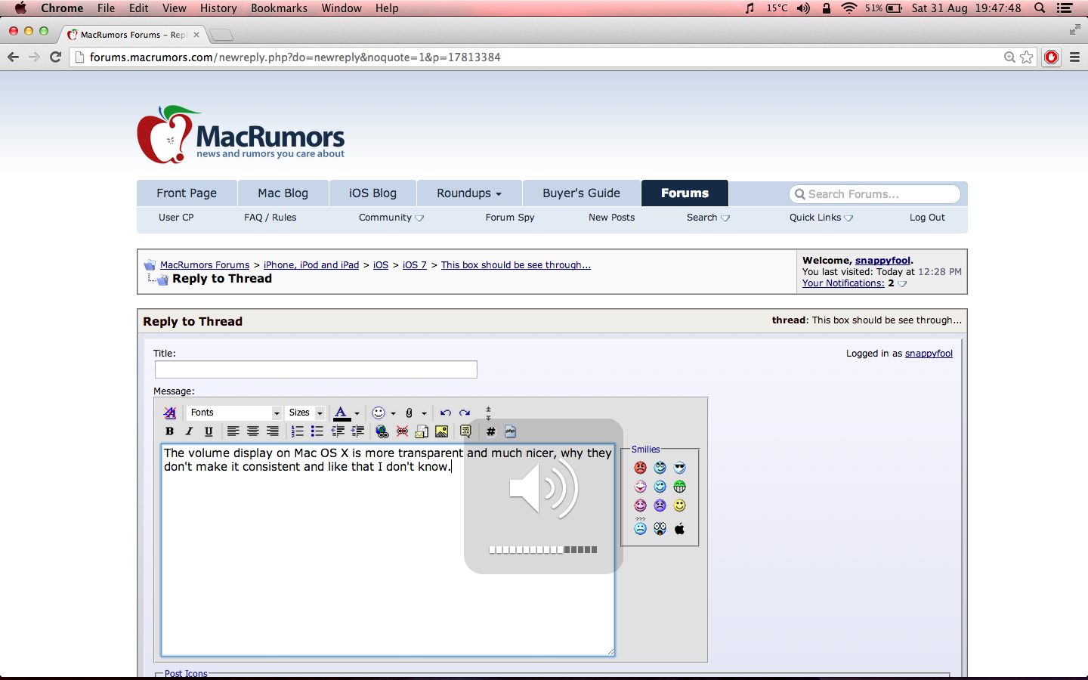Click the Wi-Fi status icon in menu bar
This screenshot has width=1088, height=680.
point(849,8)
